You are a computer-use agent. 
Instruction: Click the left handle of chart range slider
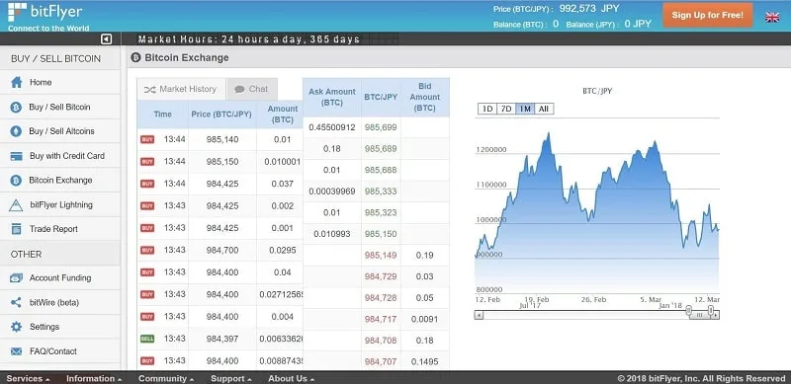(688, 311)
